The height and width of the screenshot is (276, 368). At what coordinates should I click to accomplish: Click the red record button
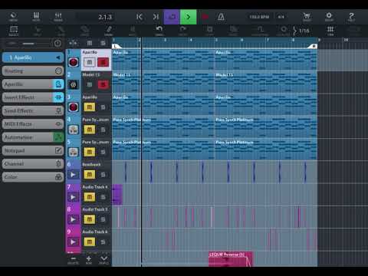(x=205, y=17)
